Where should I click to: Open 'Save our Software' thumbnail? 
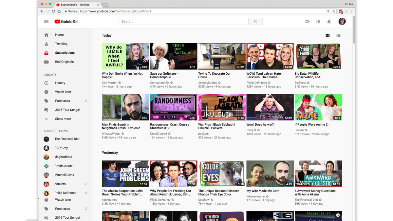click(x=174, y=56)
